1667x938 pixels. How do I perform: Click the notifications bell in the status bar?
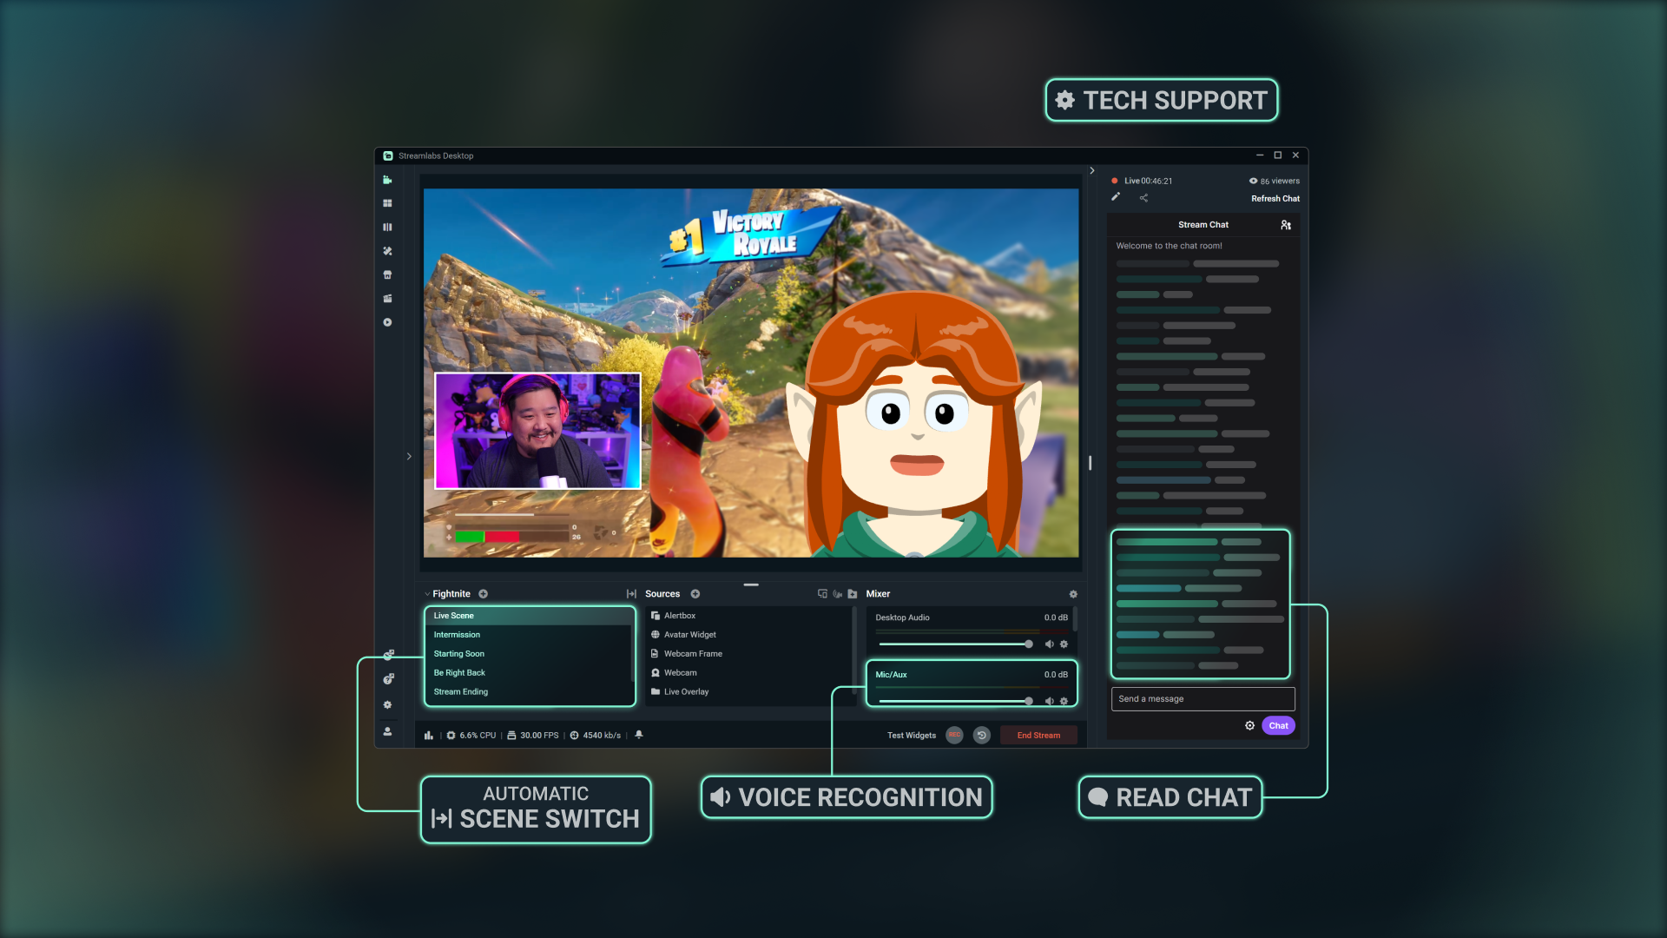pos(639,735)
